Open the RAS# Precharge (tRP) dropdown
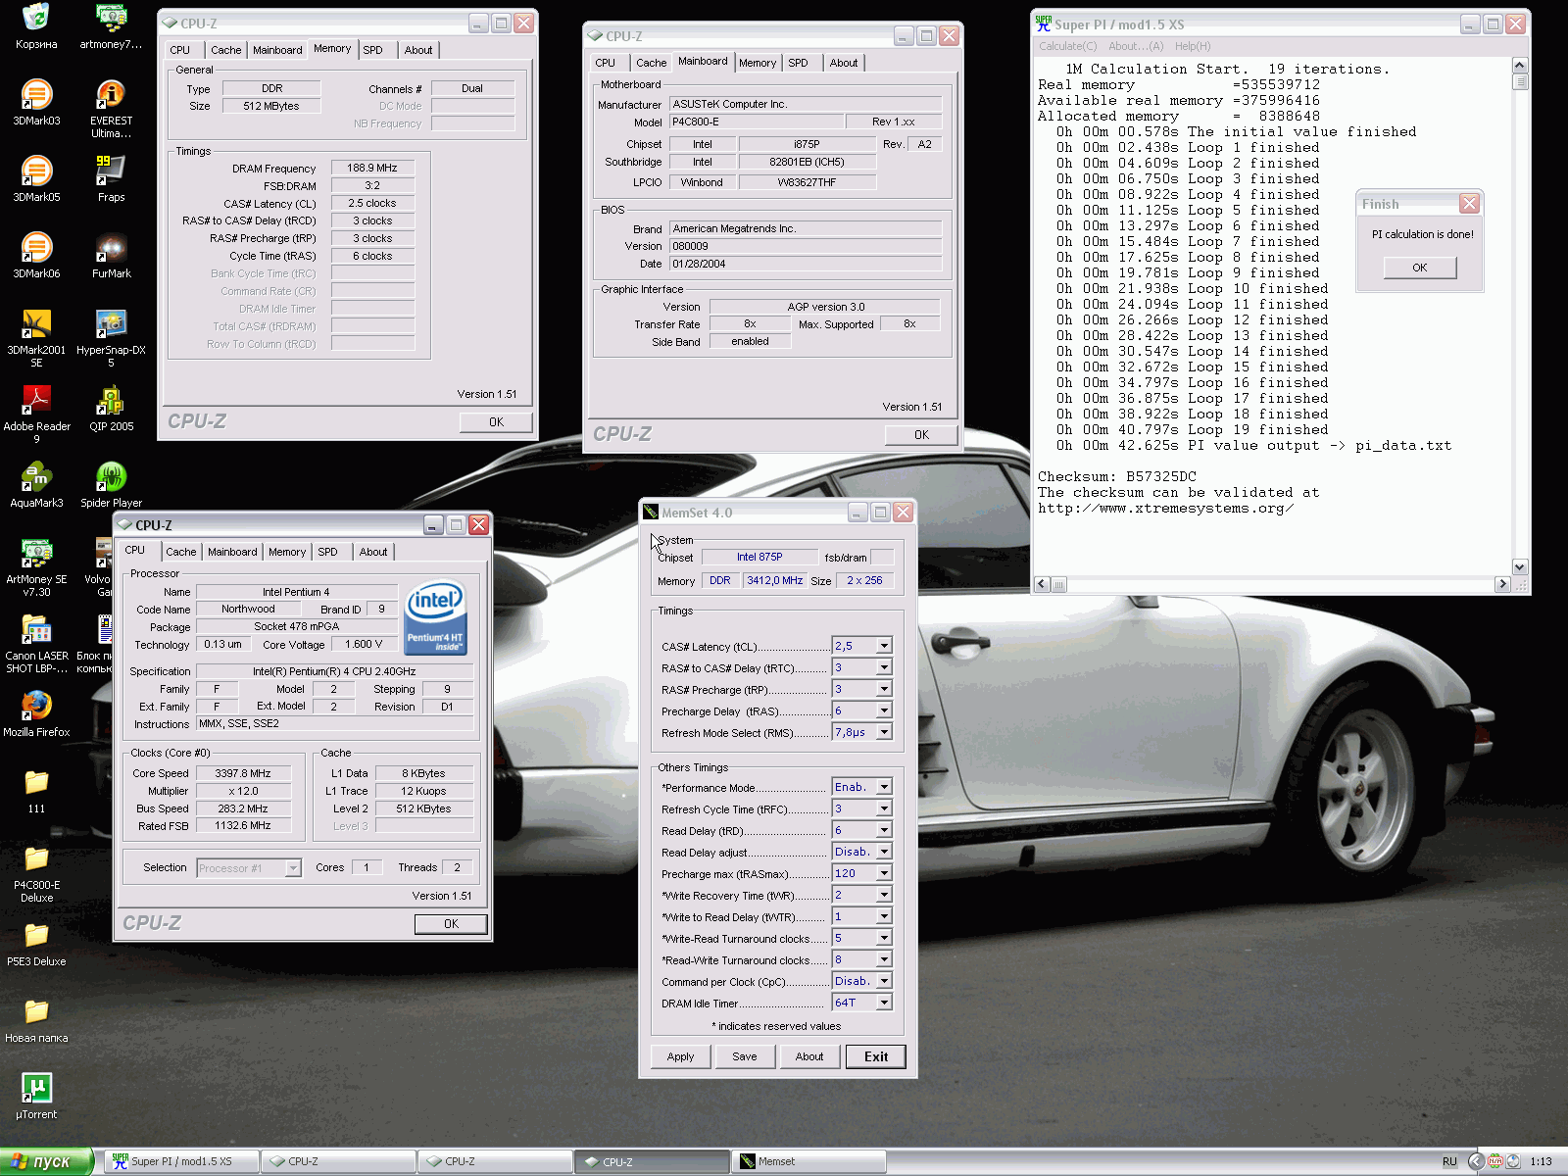Image resolution: width=1568 pixels, height=1176 pixels. (x=884, y=689)
